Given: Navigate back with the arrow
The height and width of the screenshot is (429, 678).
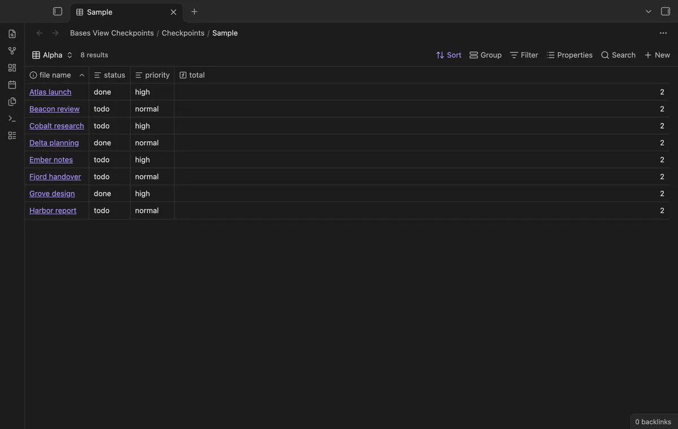Looking at the screenshot, I should pos(40,33).
